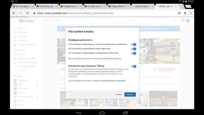Toggle hiding my subscriptions information
This screenshot has height=115, width=204.
click(134, 49)
